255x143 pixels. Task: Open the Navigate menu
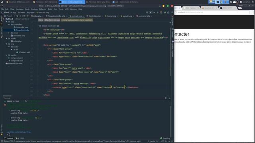(x=20, y=9)
